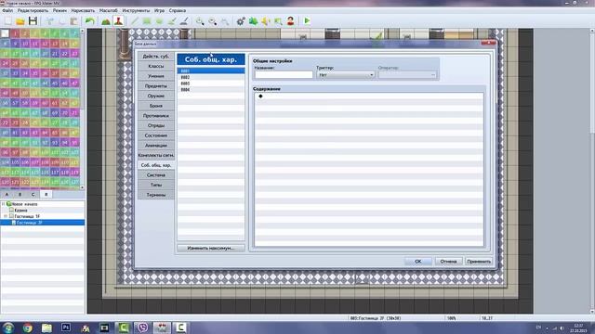Open the Редактировать menu

(33, 10)
